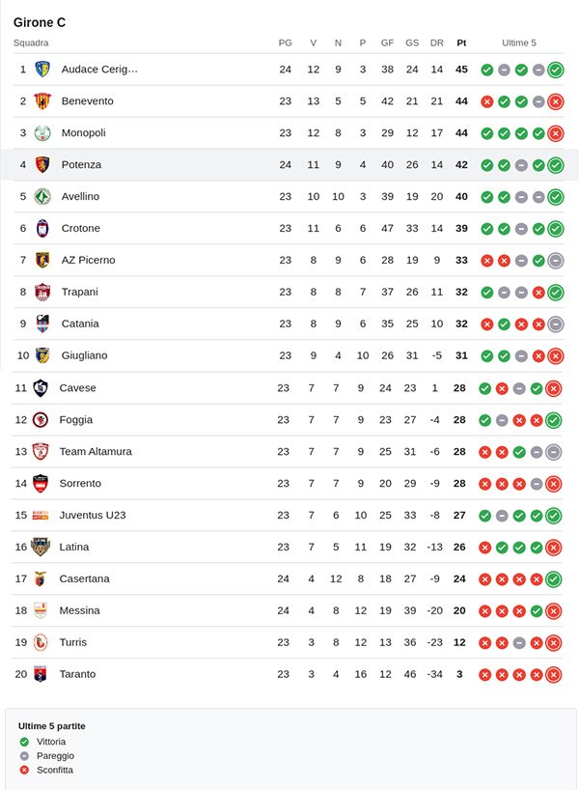Click the DR column header

[x=436, y=42]
